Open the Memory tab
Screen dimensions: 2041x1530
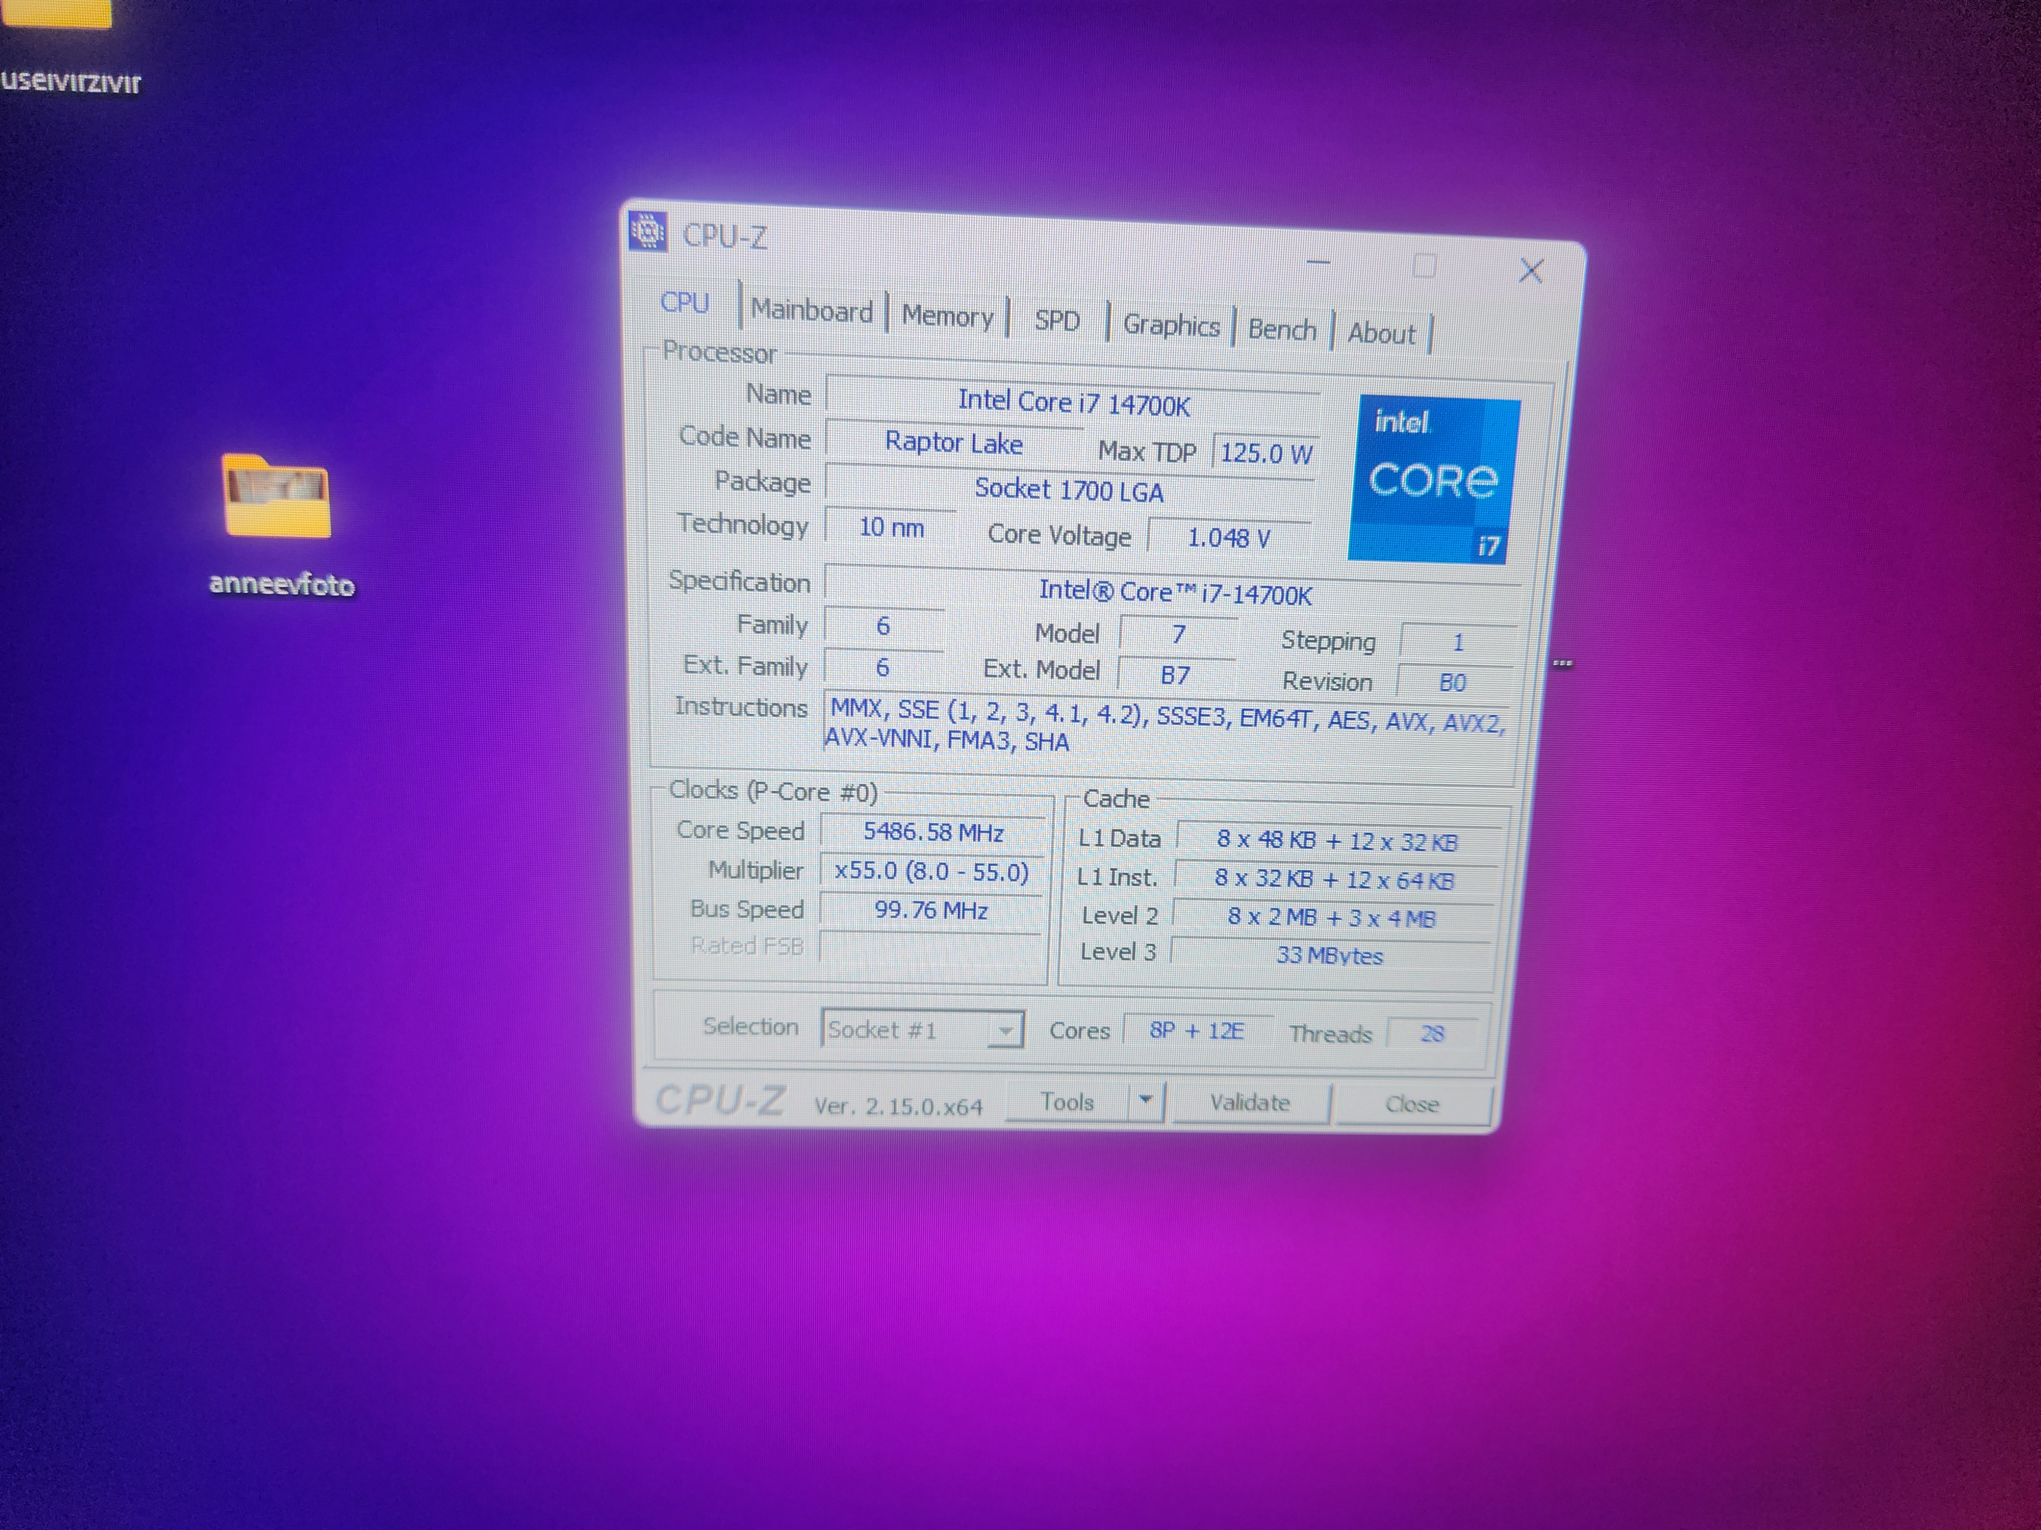[x=948, y=316]
